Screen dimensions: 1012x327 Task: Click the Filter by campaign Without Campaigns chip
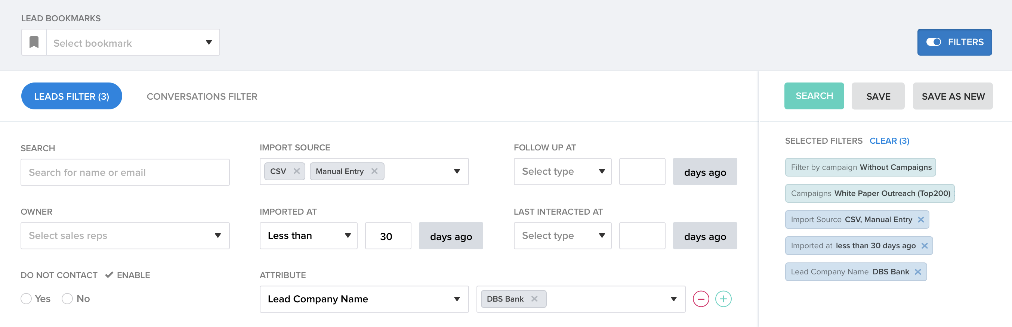(x=860, y=167)
